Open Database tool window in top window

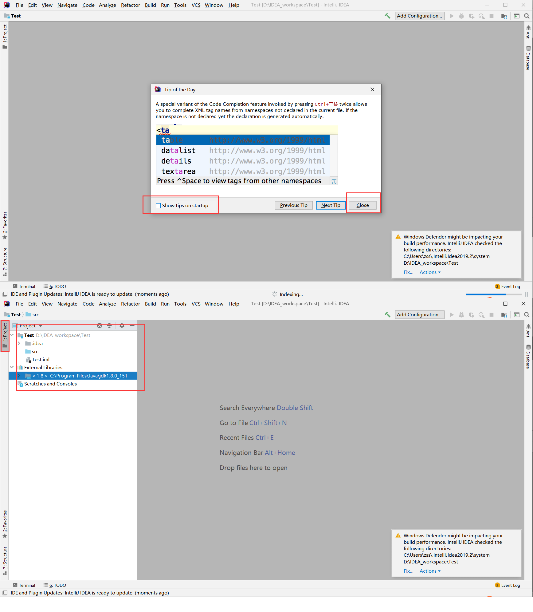(x=528, y=58)
